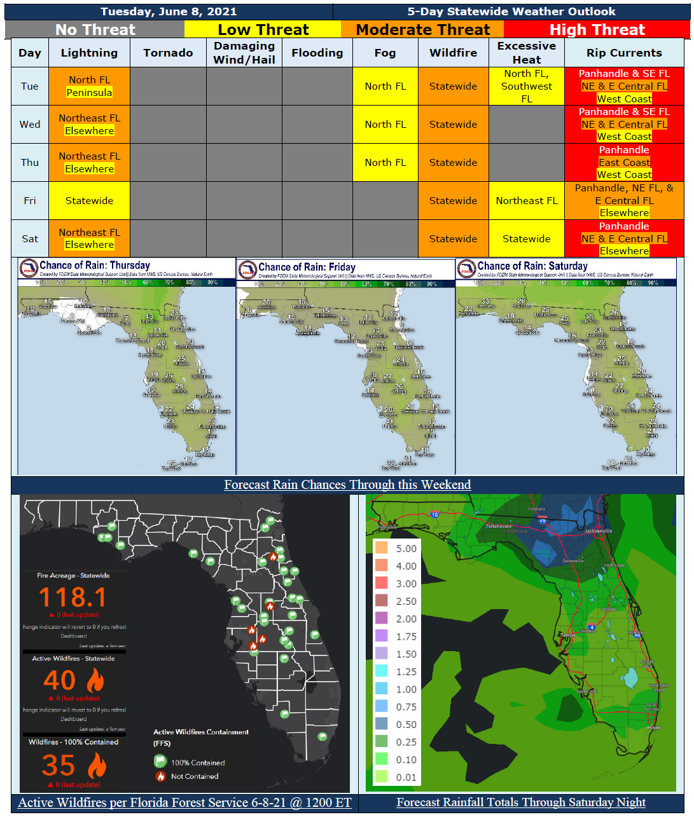Click the FDEM logo on the Friday rain map

coord(248,266)
